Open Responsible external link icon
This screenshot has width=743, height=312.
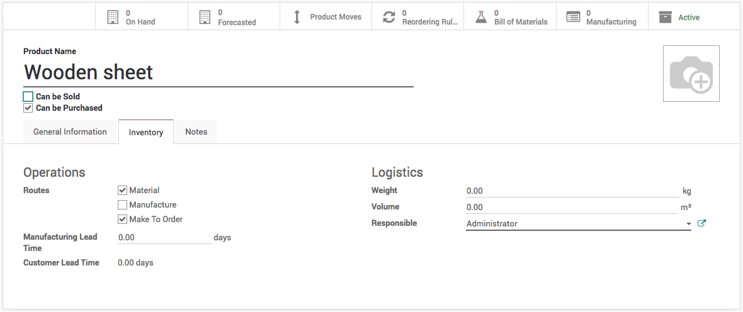701,223
